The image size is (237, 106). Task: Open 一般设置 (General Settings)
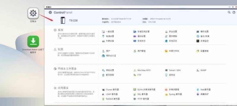[x=108, y=32]
